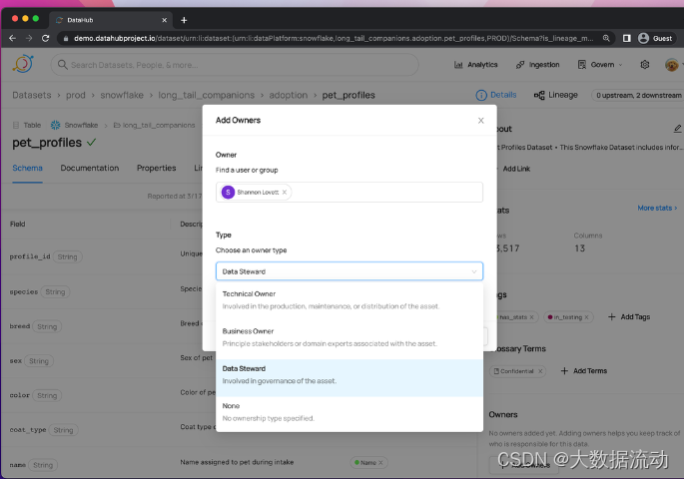Switch to the Lineage view
Viewport: 684px width, 479px height.
556,95
